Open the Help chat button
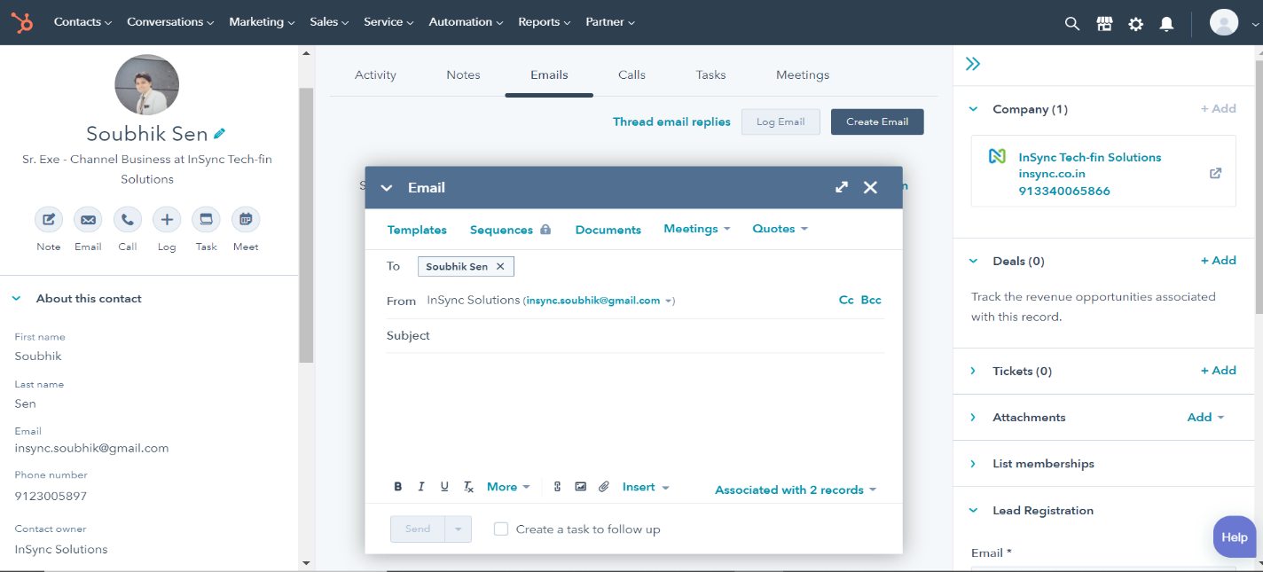The image size is (1263, 572). (x=1235, y=537)
